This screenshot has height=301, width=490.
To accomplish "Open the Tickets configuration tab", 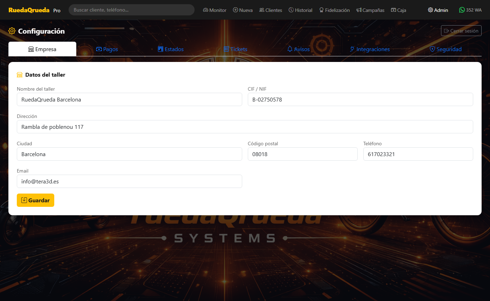I will tap(235, 49).
